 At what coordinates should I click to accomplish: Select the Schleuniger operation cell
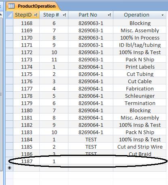tap(140, 96)
